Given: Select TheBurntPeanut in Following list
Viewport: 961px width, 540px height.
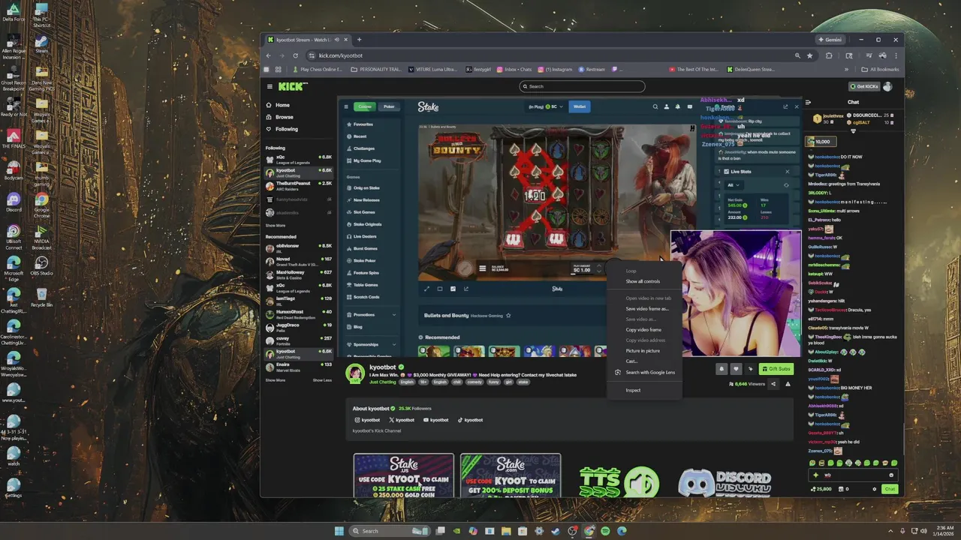Looking at the screenshot, I should pyautogui.click(x=299, y=184).
